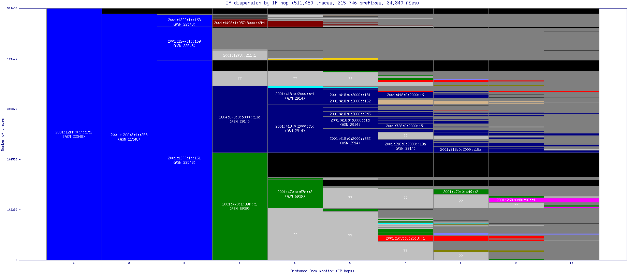The height and width of the screenshot is (273, 627).
Task: Click the ?? block below 2001:2035:0:26c3::1
Action: pos(406,250)
